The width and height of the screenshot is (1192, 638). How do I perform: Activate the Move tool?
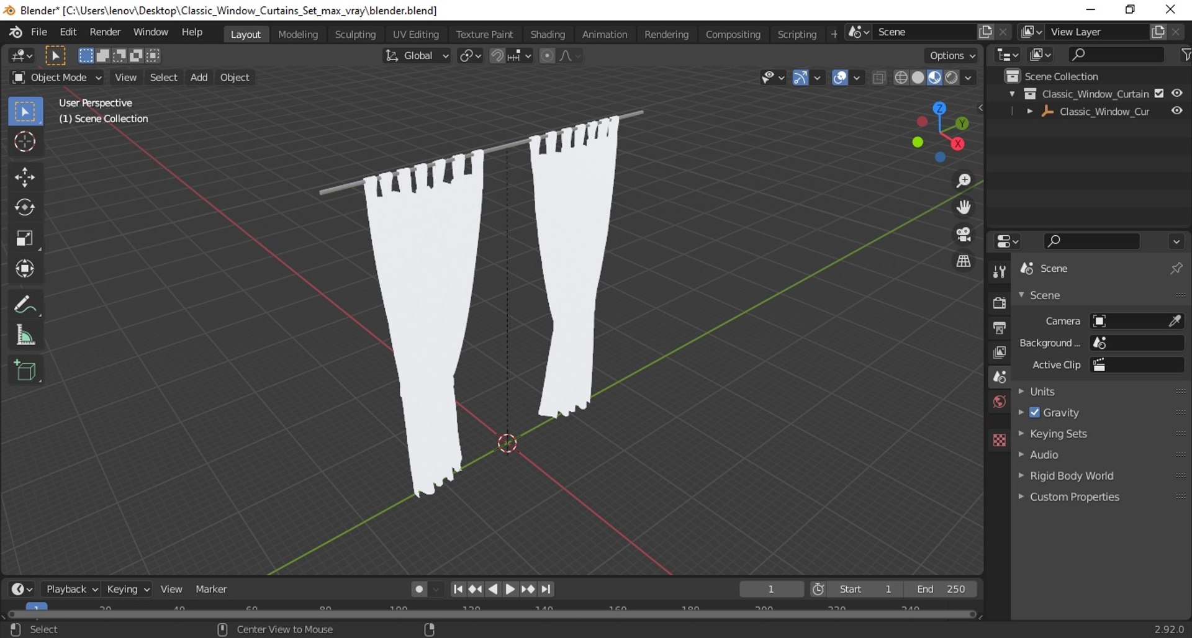coord(25,177)
